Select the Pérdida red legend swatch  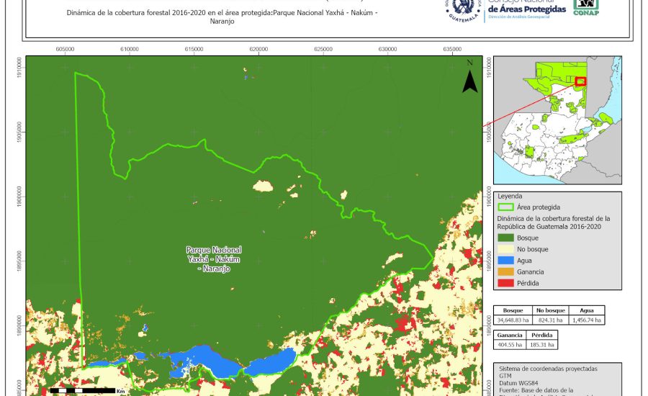[505, 284]
